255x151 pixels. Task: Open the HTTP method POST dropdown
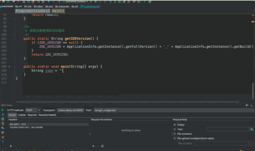click(x=33, y=110)
